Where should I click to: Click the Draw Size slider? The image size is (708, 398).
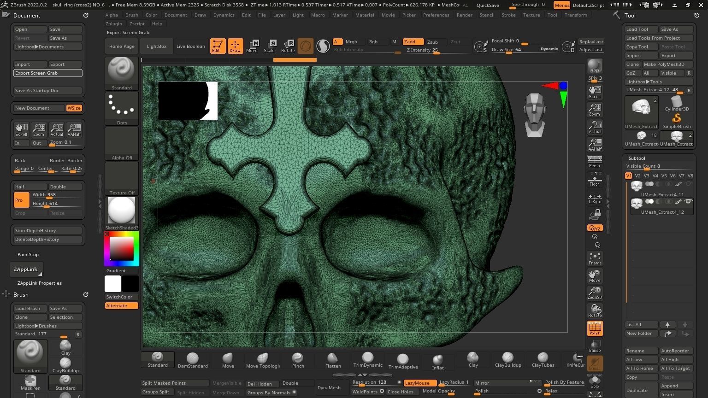point(525,50)
